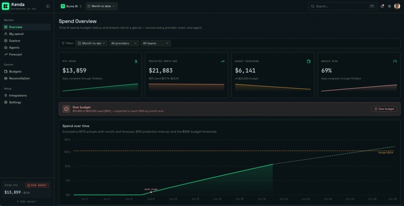Image resolution: width=404 pixels, height=206 pixels.
Task: Click the Settings gear icon in sidebar
Action: click(x=6, y=102)
